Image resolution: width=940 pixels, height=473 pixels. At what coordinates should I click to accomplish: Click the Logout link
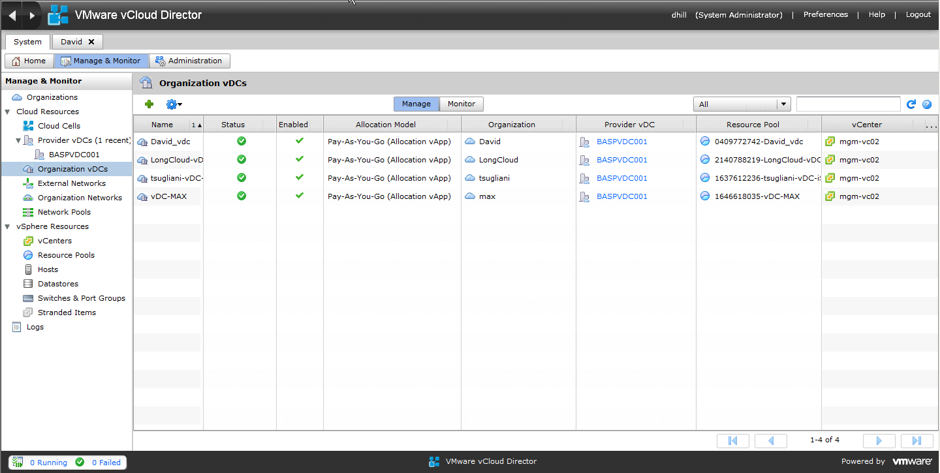pyautogui.click(x=918, y=14)
